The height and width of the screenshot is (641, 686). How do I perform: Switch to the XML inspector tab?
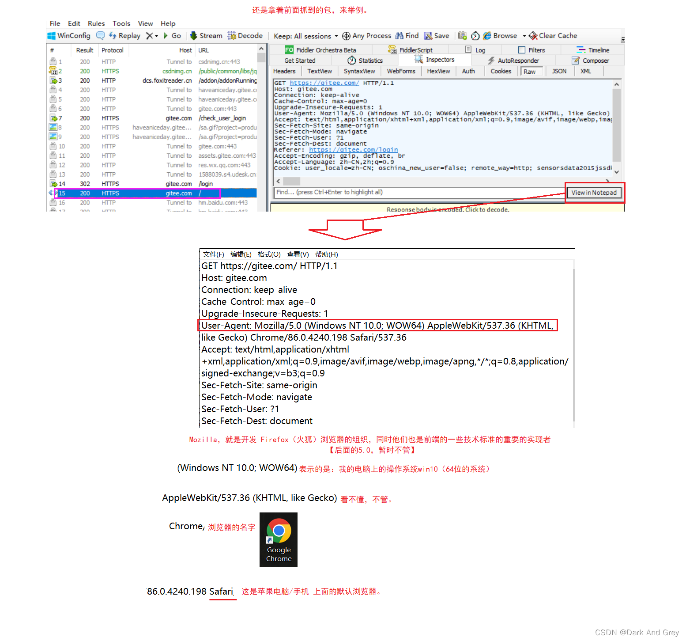tap(586, 71)
